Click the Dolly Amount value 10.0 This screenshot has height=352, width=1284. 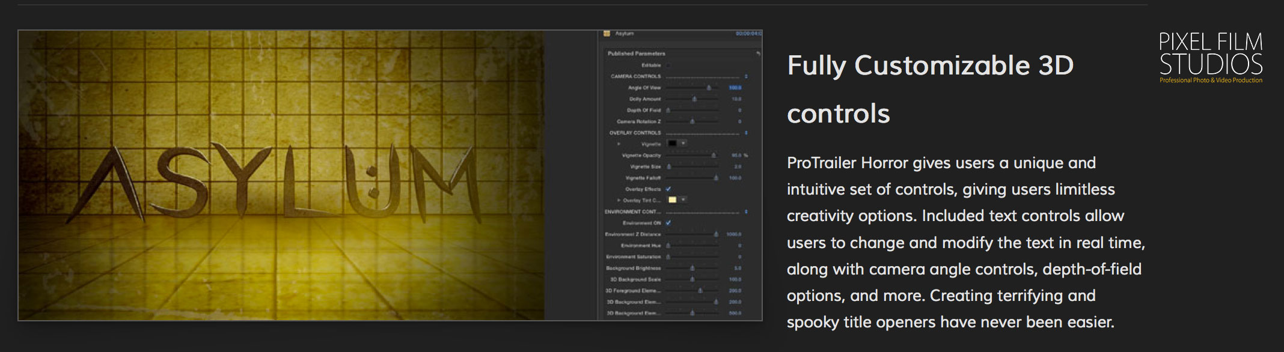click(736, 99)
